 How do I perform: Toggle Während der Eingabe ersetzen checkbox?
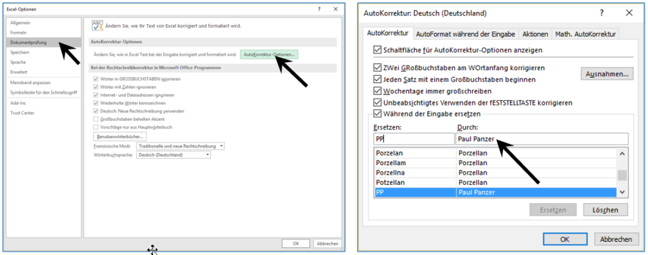point(377,113)
